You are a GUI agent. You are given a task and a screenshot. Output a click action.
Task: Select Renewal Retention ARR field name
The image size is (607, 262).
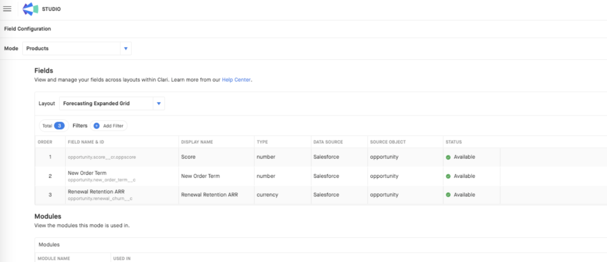[x=96, y=192]
